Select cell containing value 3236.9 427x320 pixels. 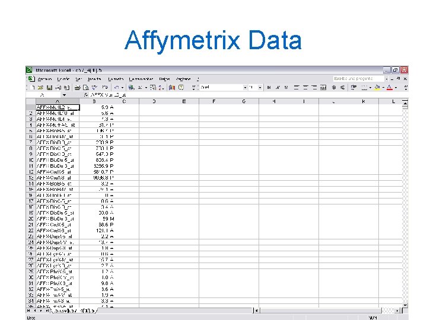94,166
